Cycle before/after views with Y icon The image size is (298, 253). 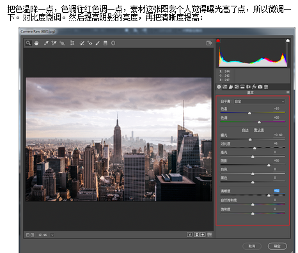click(190, 234)
